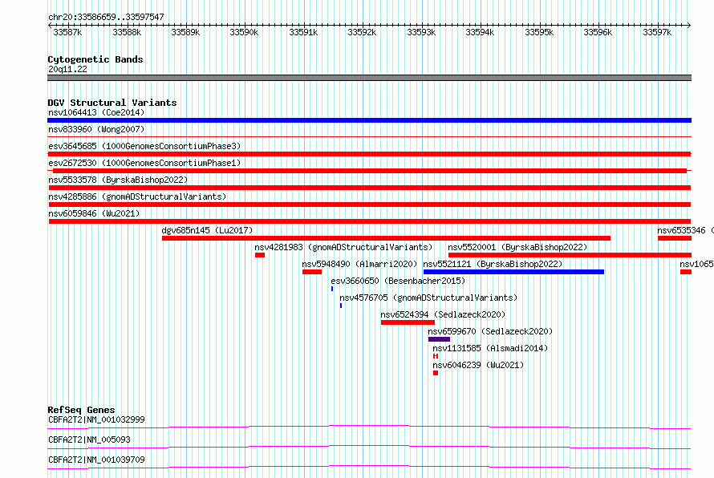
Task: Click the 33592k position on the ruler
Action: (362, 32)
